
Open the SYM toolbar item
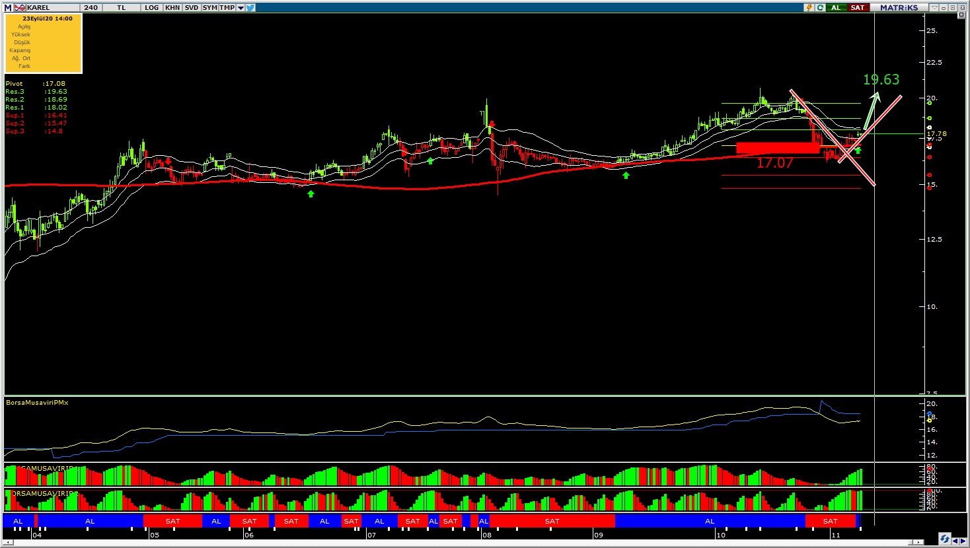[x=209, y=7]
